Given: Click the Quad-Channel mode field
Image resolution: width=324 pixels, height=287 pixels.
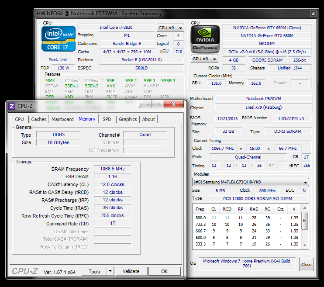Looking at the screenshot, I should tap(248, 157).
